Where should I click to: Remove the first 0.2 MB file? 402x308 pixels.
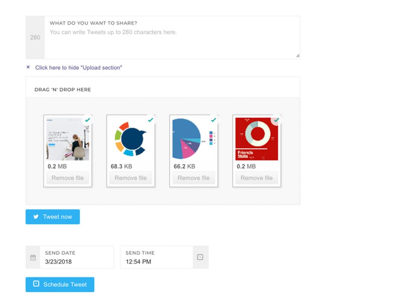[68, 178]
